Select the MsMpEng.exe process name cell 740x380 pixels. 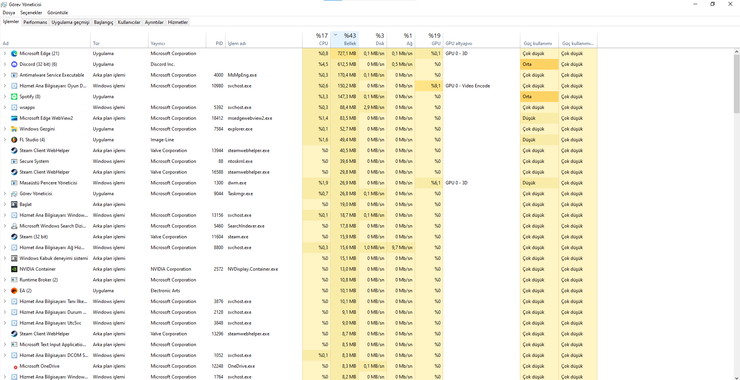(242, 75)
